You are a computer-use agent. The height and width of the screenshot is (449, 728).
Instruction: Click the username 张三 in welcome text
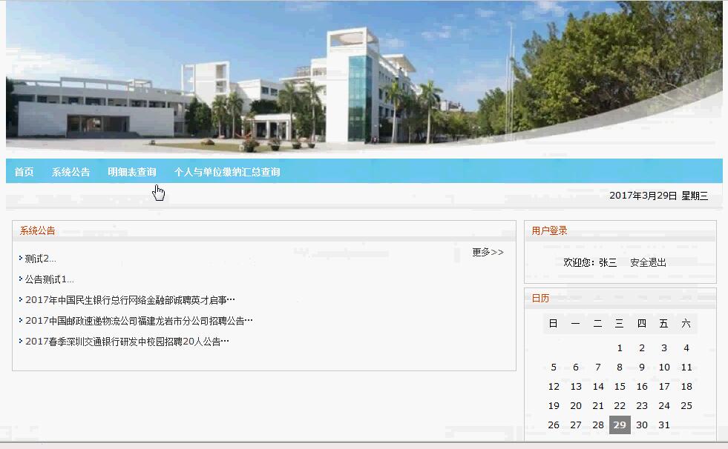coord(608,263)
